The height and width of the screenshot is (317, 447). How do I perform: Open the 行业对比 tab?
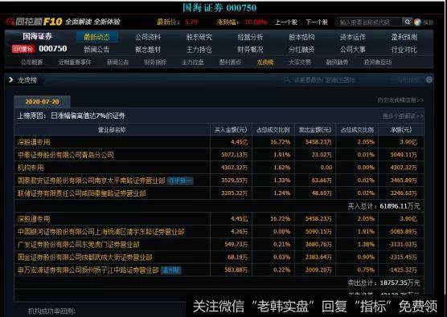click(x=404, y=50)
